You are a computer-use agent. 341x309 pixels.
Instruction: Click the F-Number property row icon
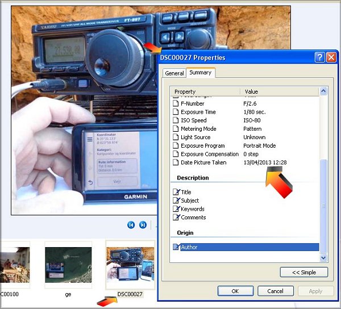[x=176, y=103]
